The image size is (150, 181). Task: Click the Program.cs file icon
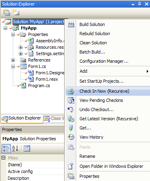[x=23, y=86]
